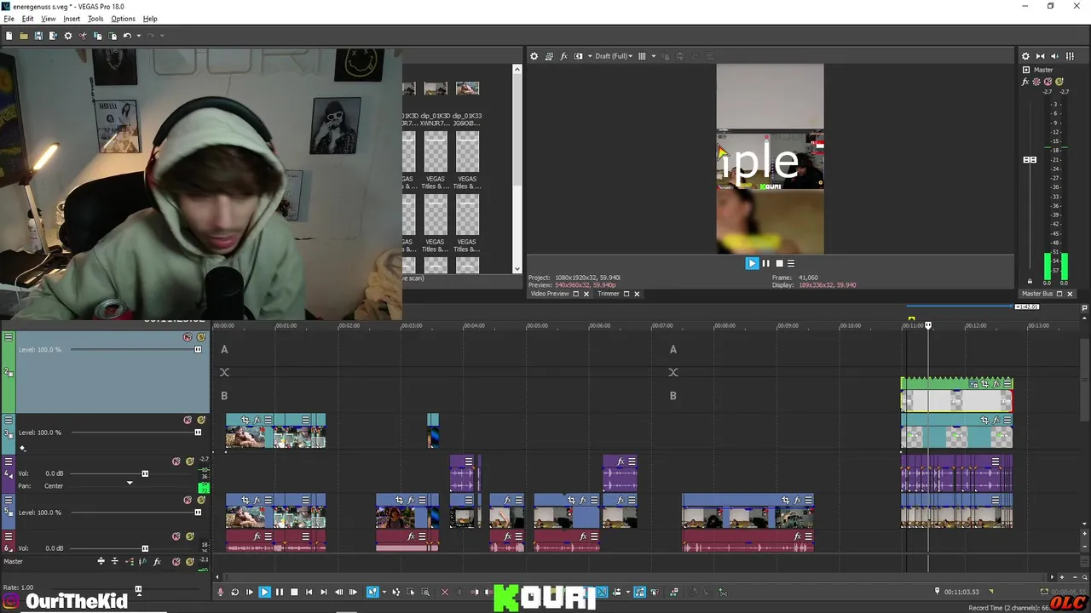Screen dimensions: 1091x613
Task: Play the preview from the preview window
Action: (752, 263)
